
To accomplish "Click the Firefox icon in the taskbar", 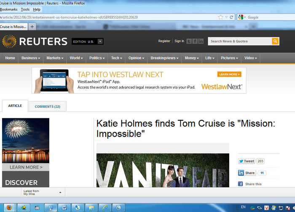I will [x=9, y=207].
